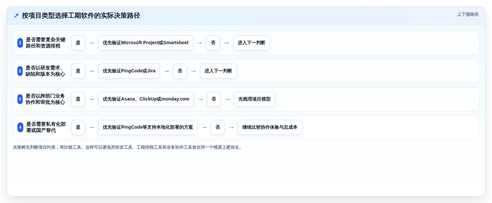
Task: Click 进入下一判断 in the 研发需求 row
Action: [218, 71]
